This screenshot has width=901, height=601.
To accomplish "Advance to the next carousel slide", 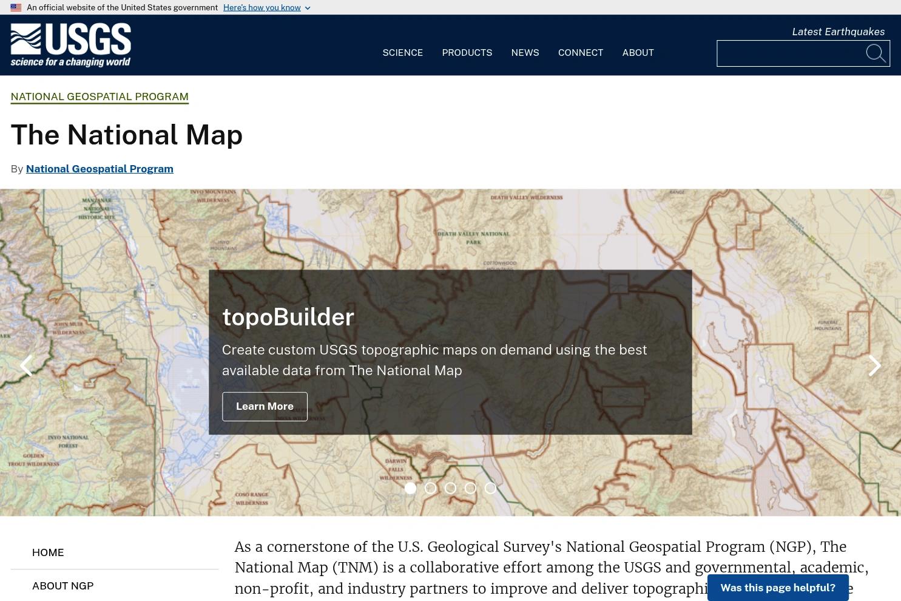I will coord(874,365).
